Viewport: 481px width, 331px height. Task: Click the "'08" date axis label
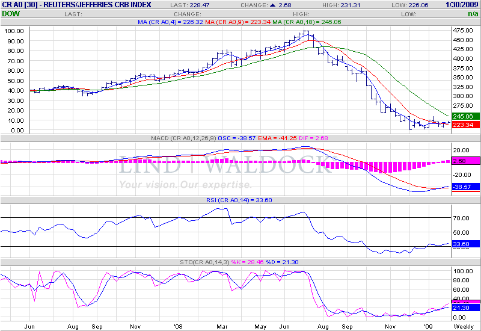pyautogui.click(x=178, y=326)
